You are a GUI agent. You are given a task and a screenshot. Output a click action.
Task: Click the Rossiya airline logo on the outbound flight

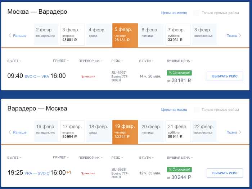point(88,76)
